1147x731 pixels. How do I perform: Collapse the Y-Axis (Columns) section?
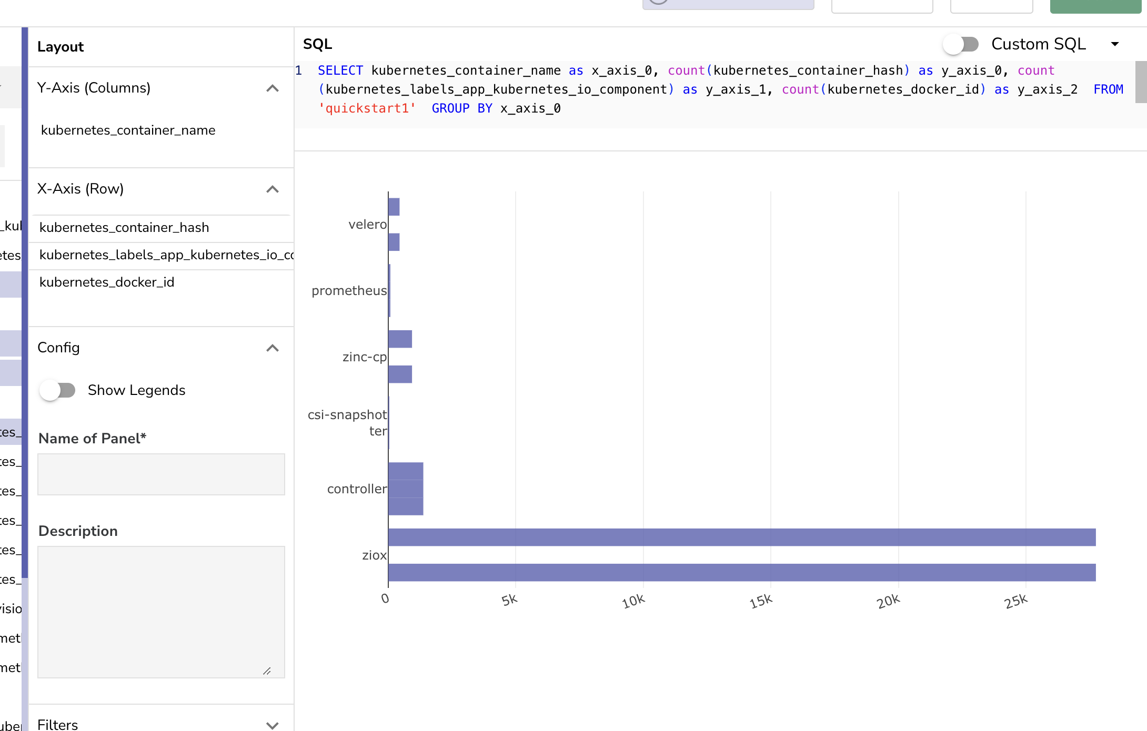pyautogui.click(x=273, y=88)
